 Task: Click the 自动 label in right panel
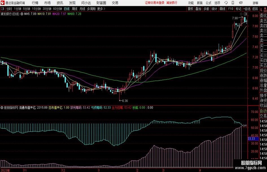pos(263,111)
